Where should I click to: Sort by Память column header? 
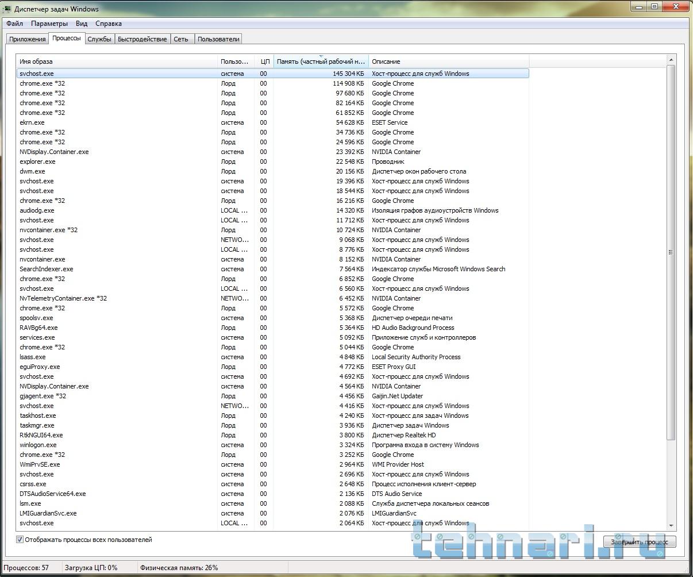[321, 61]
